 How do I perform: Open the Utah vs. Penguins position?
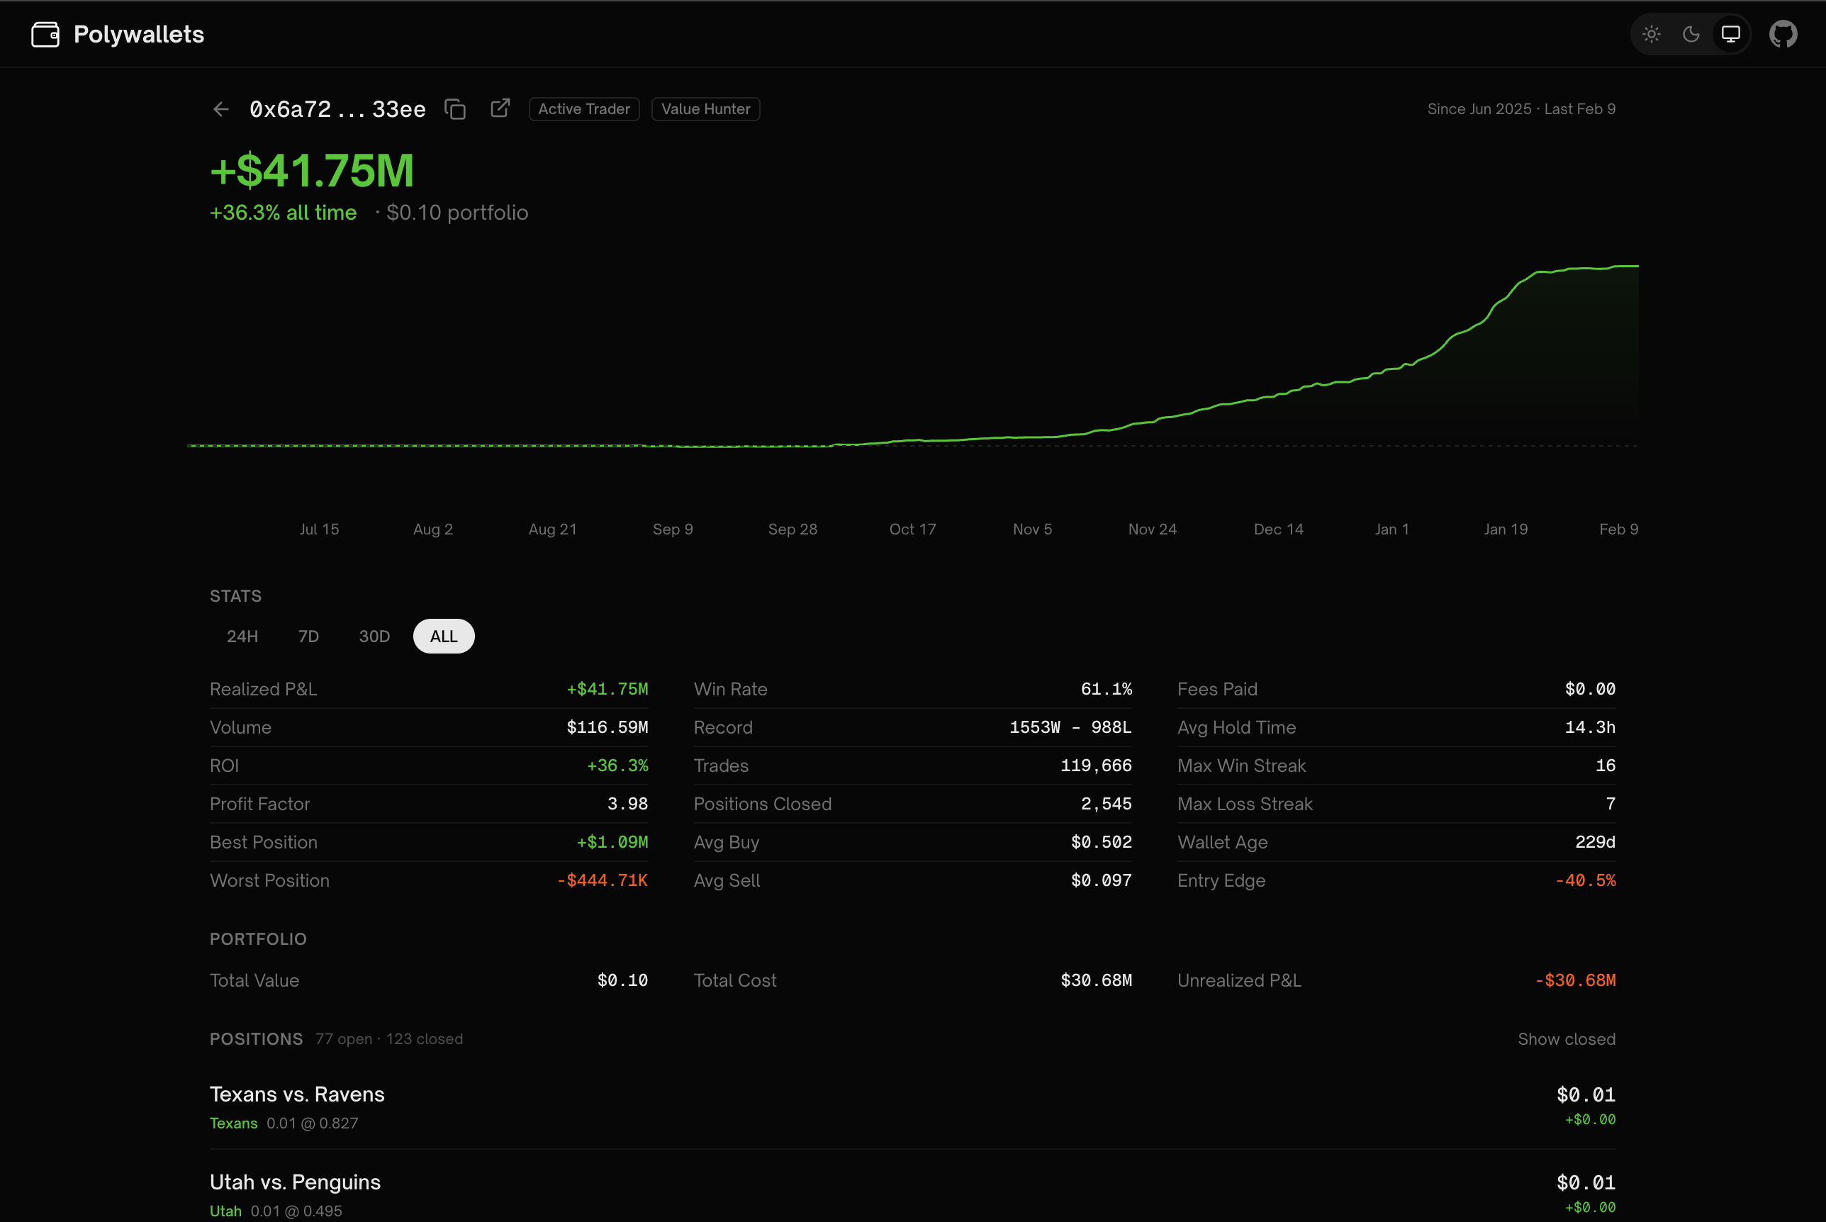click(x=295, y=1182)
